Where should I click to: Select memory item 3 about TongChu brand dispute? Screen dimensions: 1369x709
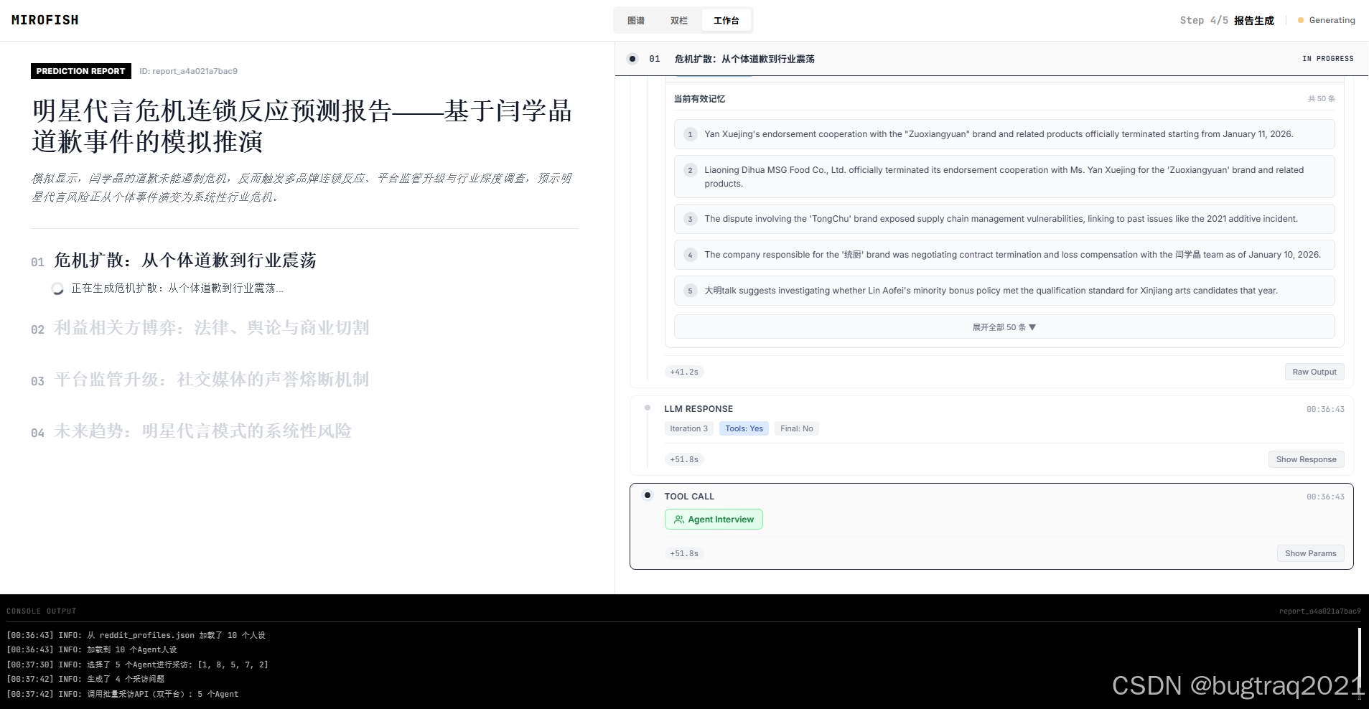pos(1004,219)
